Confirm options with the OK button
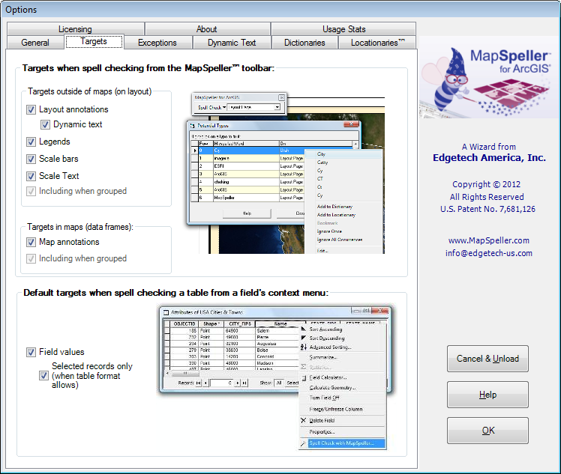Viewport: 561px width, 474px height. click(487, 431)
